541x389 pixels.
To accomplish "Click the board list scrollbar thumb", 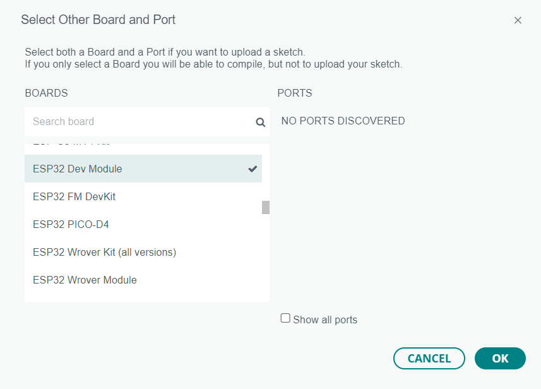I will pos(266,207).
